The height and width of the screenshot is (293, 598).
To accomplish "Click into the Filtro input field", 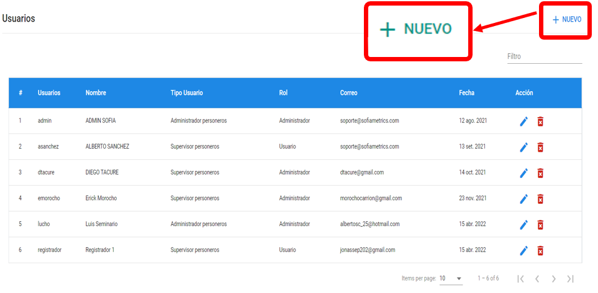I will (544, 56).
